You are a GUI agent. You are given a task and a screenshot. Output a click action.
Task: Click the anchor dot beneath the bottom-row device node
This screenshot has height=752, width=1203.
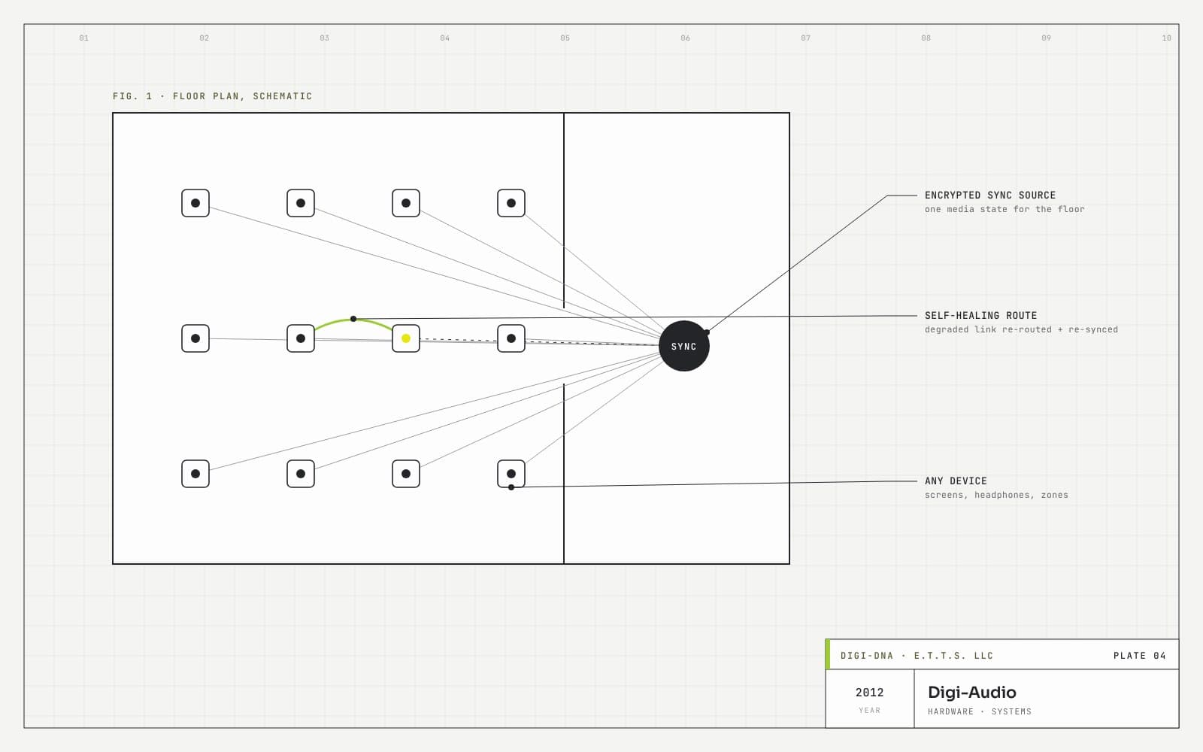pos(511,487)
